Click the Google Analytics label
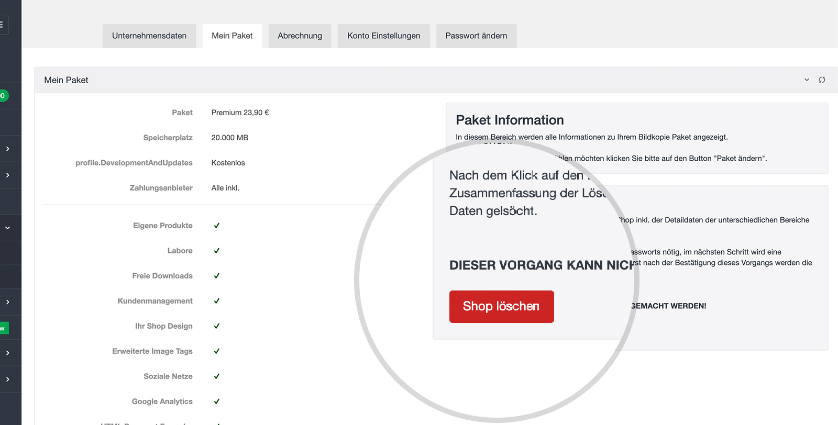 click(162, 401)
